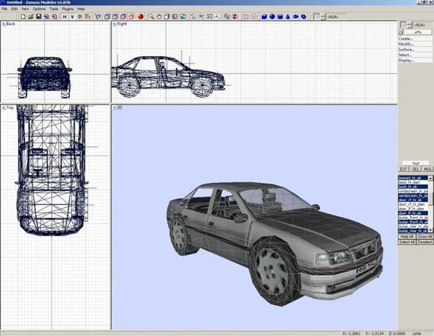The height and width of the screenshot is (336, 434).
Task: Expand the Modify... rollout
Action: pos(406,44)
